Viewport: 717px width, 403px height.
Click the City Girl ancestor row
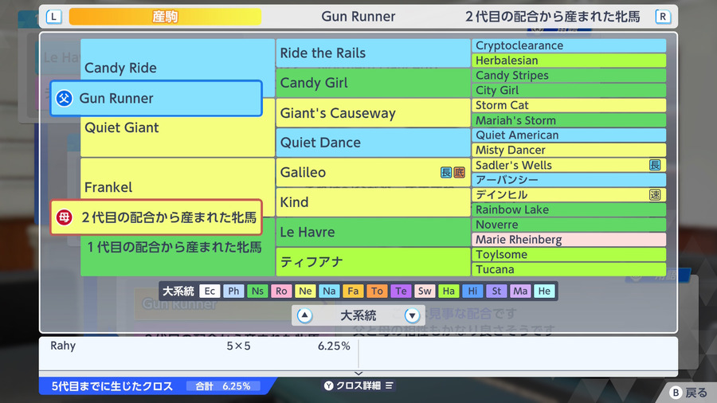point(569,91)
